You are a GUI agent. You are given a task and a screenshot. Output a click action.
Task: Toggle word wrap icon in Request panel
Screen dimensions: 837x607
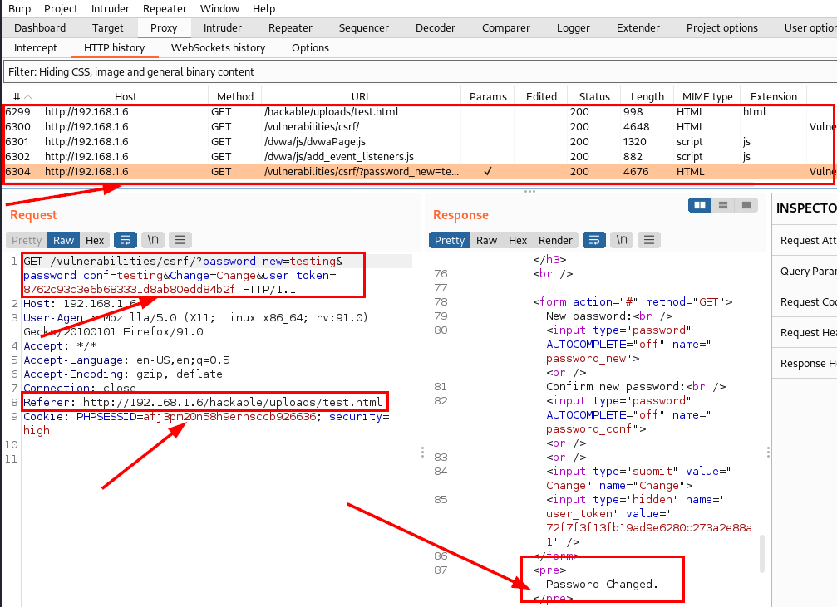(125, 240)
